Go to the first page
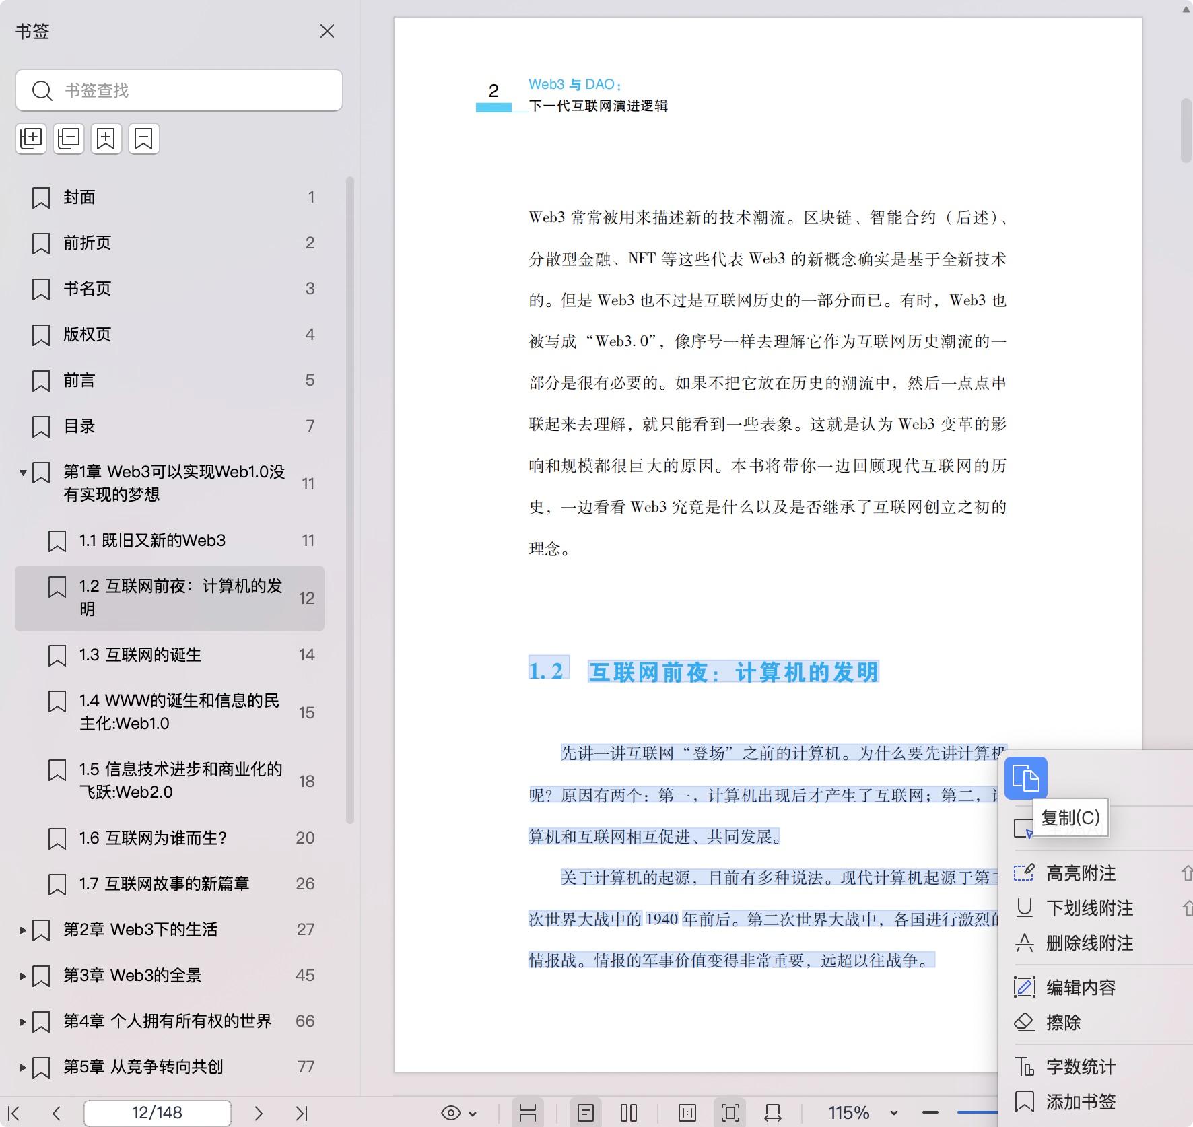 13,1114
